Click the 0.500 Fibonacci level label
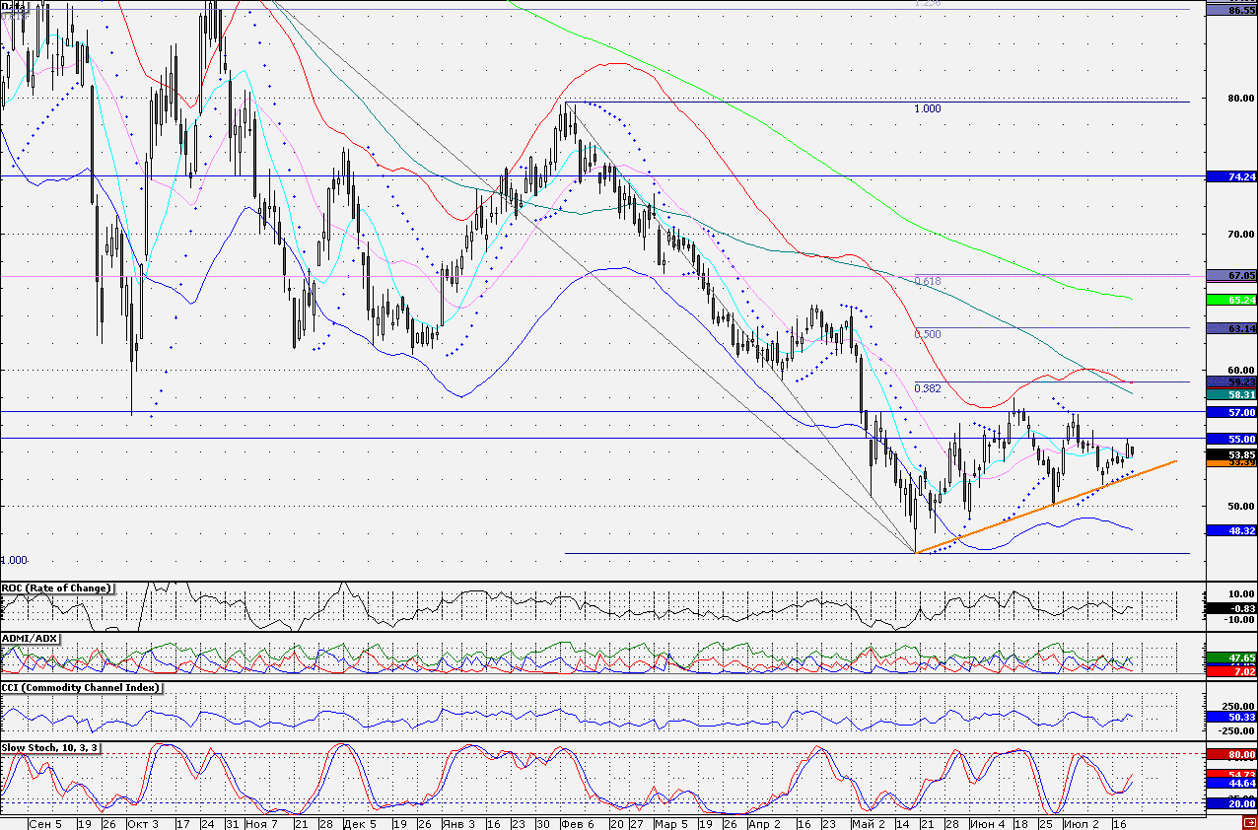Screen dimensions: 1258x830 click(929, 335)
